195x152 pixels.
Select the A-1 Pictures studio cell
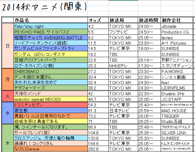tap(177, 43)
